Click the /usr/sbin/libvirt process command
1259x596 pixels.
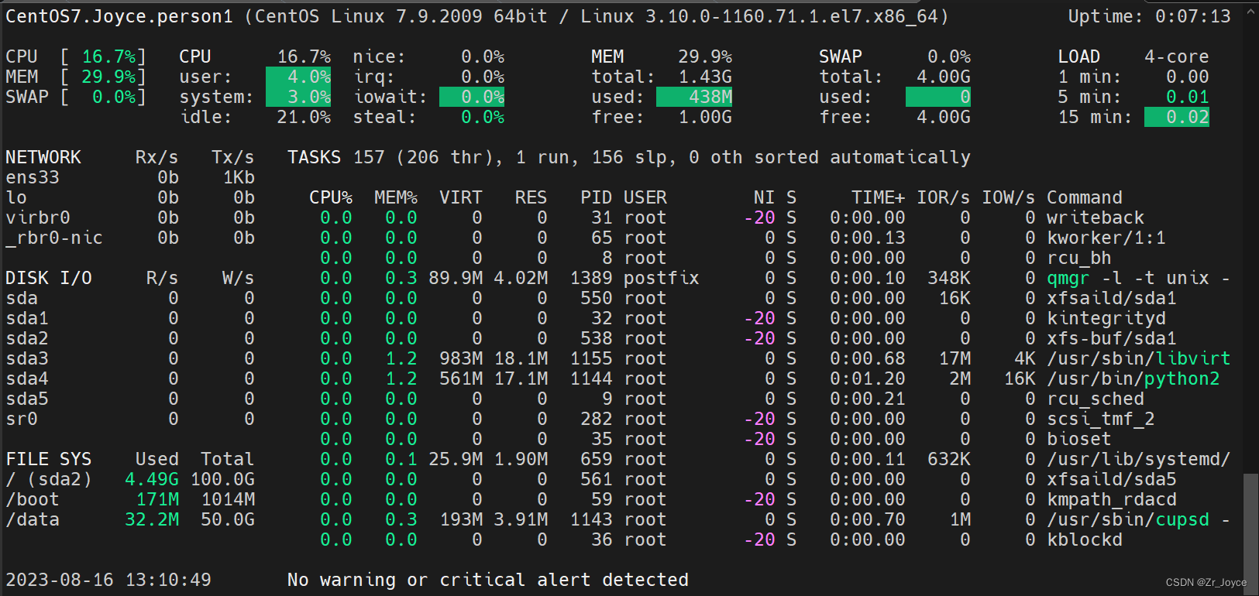(1139, 358)
